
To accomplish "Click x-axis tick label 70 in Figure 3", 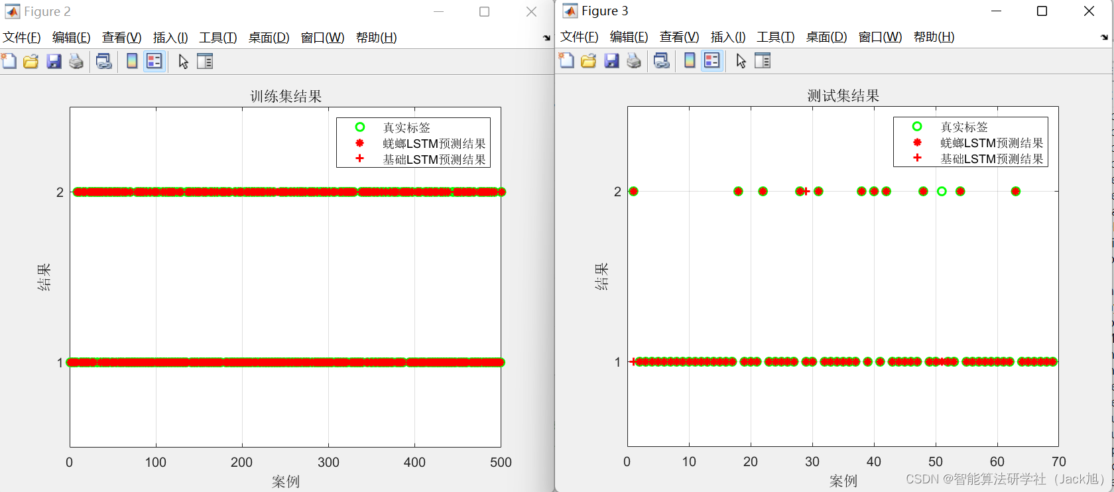I will point(1059,461).
